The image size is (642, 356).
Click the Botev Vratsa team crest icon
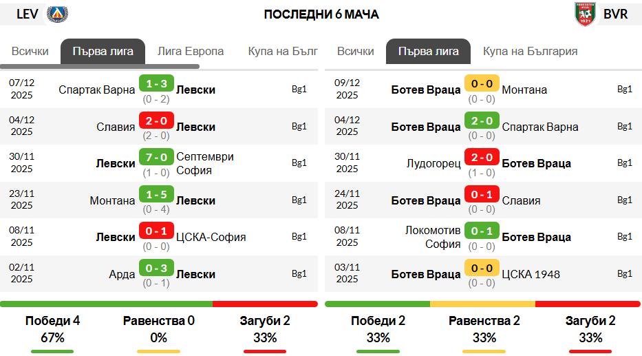click(x=585, y=14)
